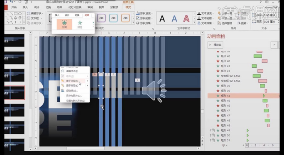This screenshot has width=284, height=155.
Task: Select the 格式 drawing tools tab
Action: pyautogui.click(x=128, y=7)
